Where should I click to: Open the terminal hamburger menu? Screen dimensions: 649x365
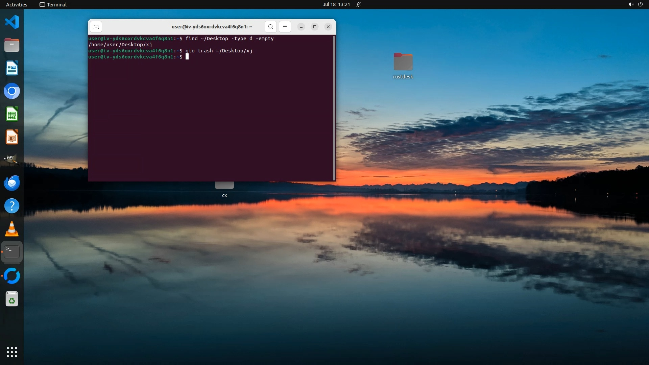click(x=285, y=27)
